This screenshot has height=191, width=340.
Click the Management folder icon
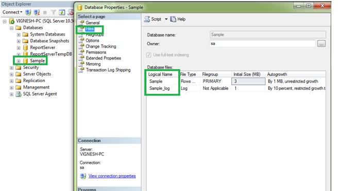pos(19,87)
